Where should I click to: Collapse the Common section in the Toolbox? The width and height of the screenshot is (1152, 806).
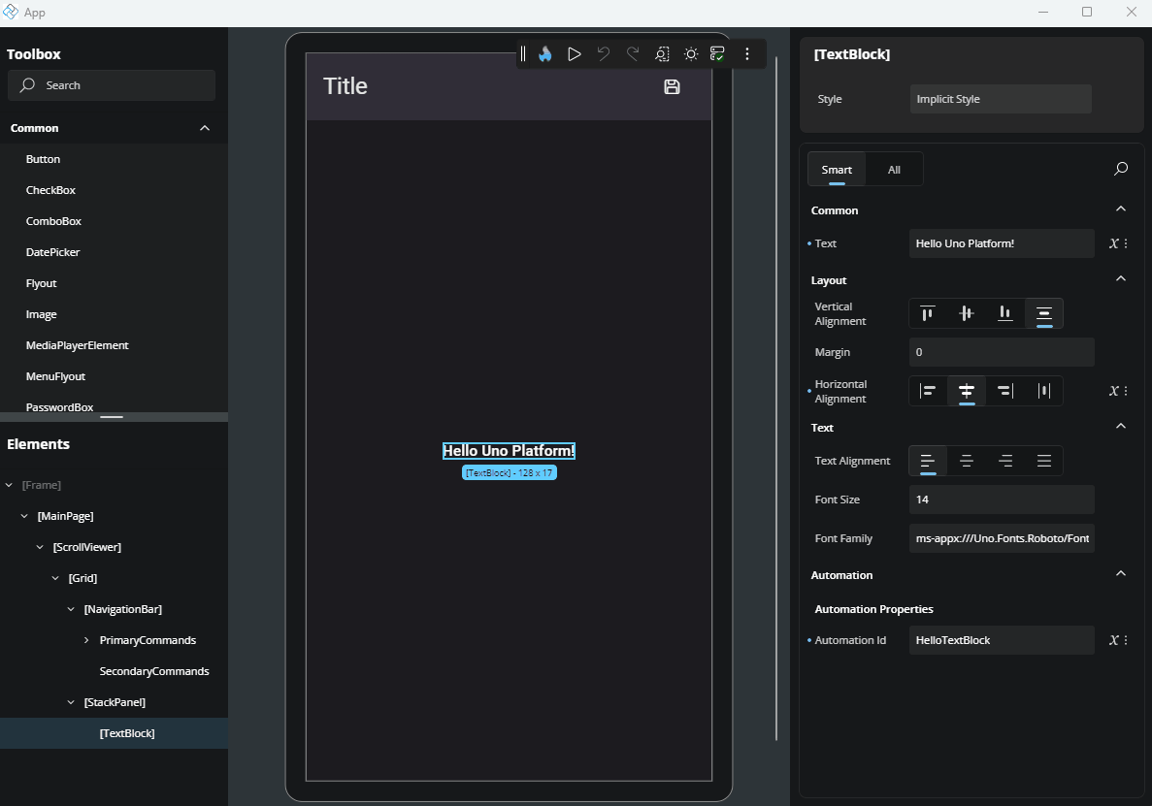pos(204,127)
